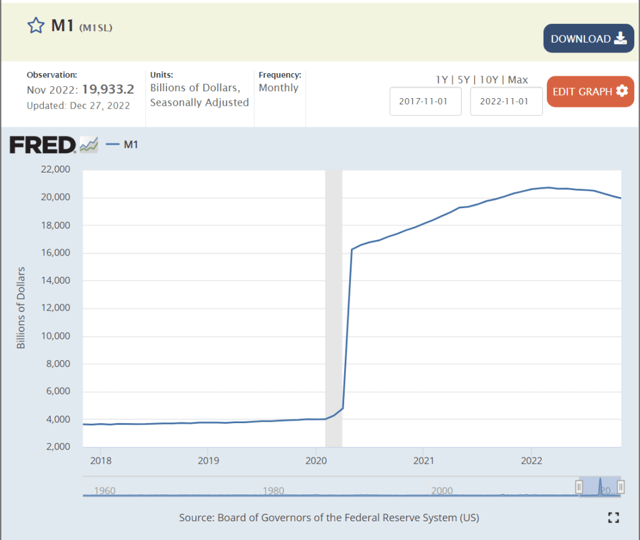Image resolution: width=640 pixels, height=540 pixels.
Task: Toggle the M1 series legend label
Action: pos(131,145)
